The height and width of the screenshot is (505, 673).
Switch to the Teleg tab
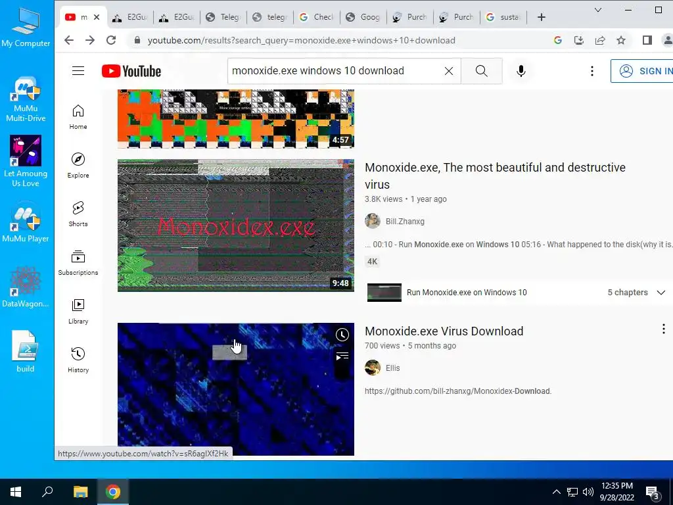[223, 17]
